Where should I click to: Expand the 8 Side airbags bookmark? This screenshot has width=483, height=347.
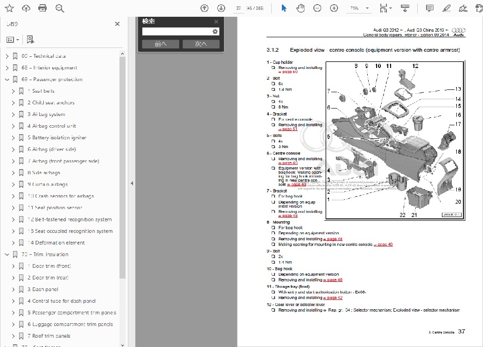(13, 173)
